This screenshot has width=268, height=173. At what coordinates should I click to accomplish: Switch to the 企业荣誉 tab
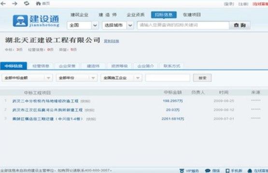(67, 66)
